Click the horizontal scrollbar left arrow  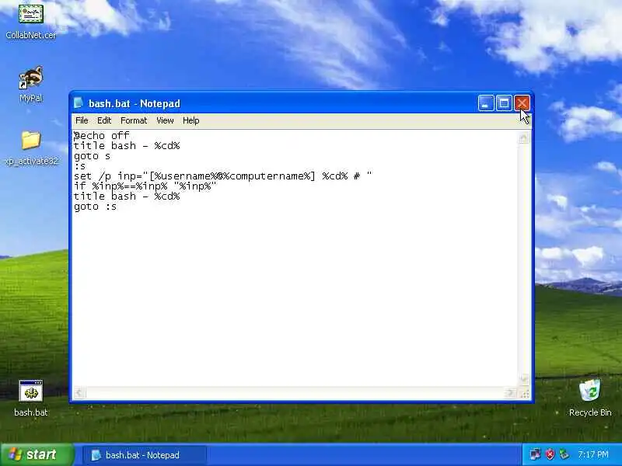pos(79,393)
